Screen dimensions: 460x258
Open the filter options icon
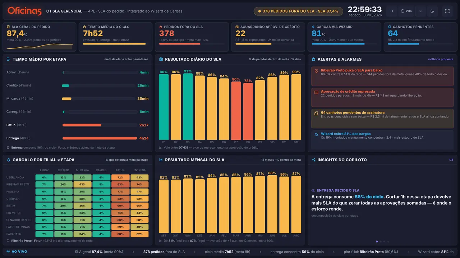[420, 11]
